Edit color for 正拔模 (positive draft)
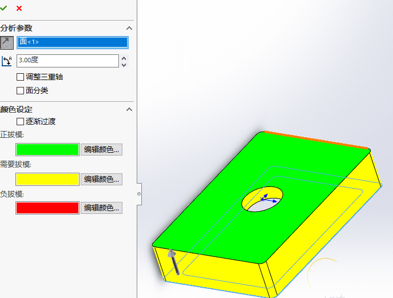 (x=101, y=150)
